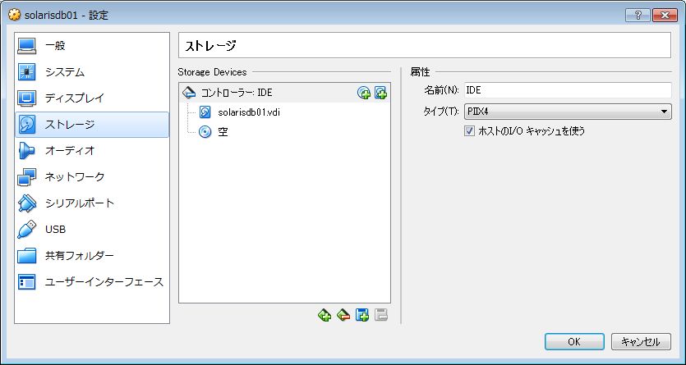Click the 一般 monitor icon
This screenshot has height=365, width=686.
coord(26,46)
